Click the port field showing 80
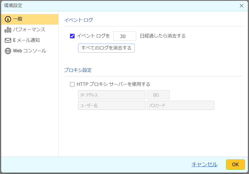Image resolution: width=249 pixels, height=174 pixels. click(158, 95)
